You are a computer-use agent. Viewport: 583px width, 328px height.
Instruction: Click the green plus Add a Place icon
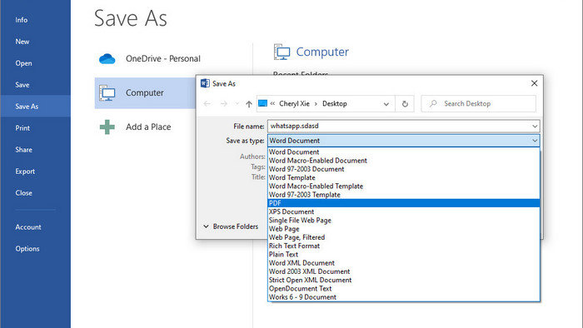point(107,127)
